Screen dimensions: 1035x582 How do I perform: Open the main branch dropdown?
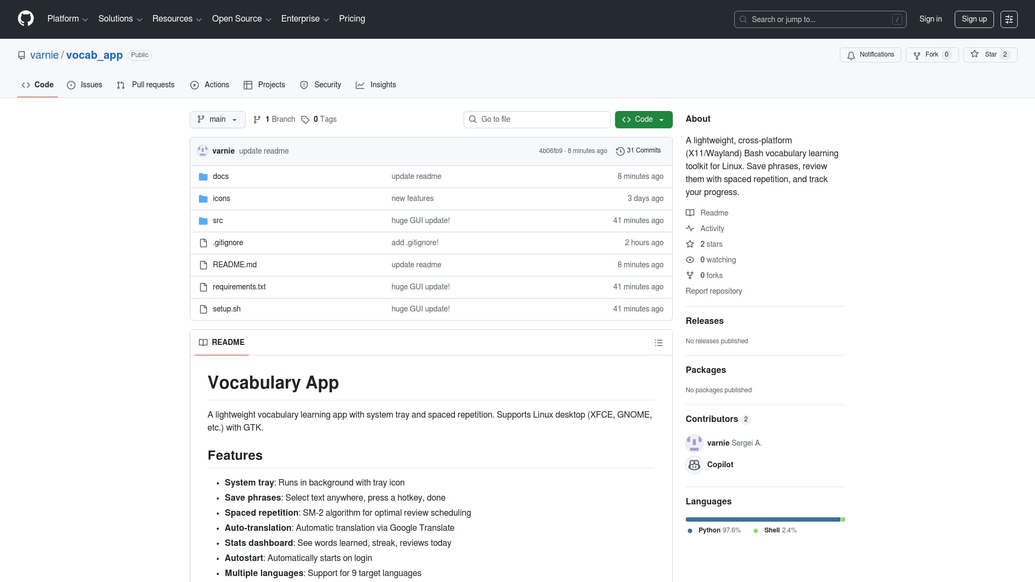coord(217,119)
